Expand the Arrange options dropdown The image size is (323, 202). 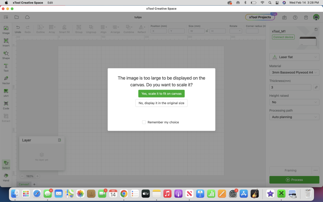(118, 27)
